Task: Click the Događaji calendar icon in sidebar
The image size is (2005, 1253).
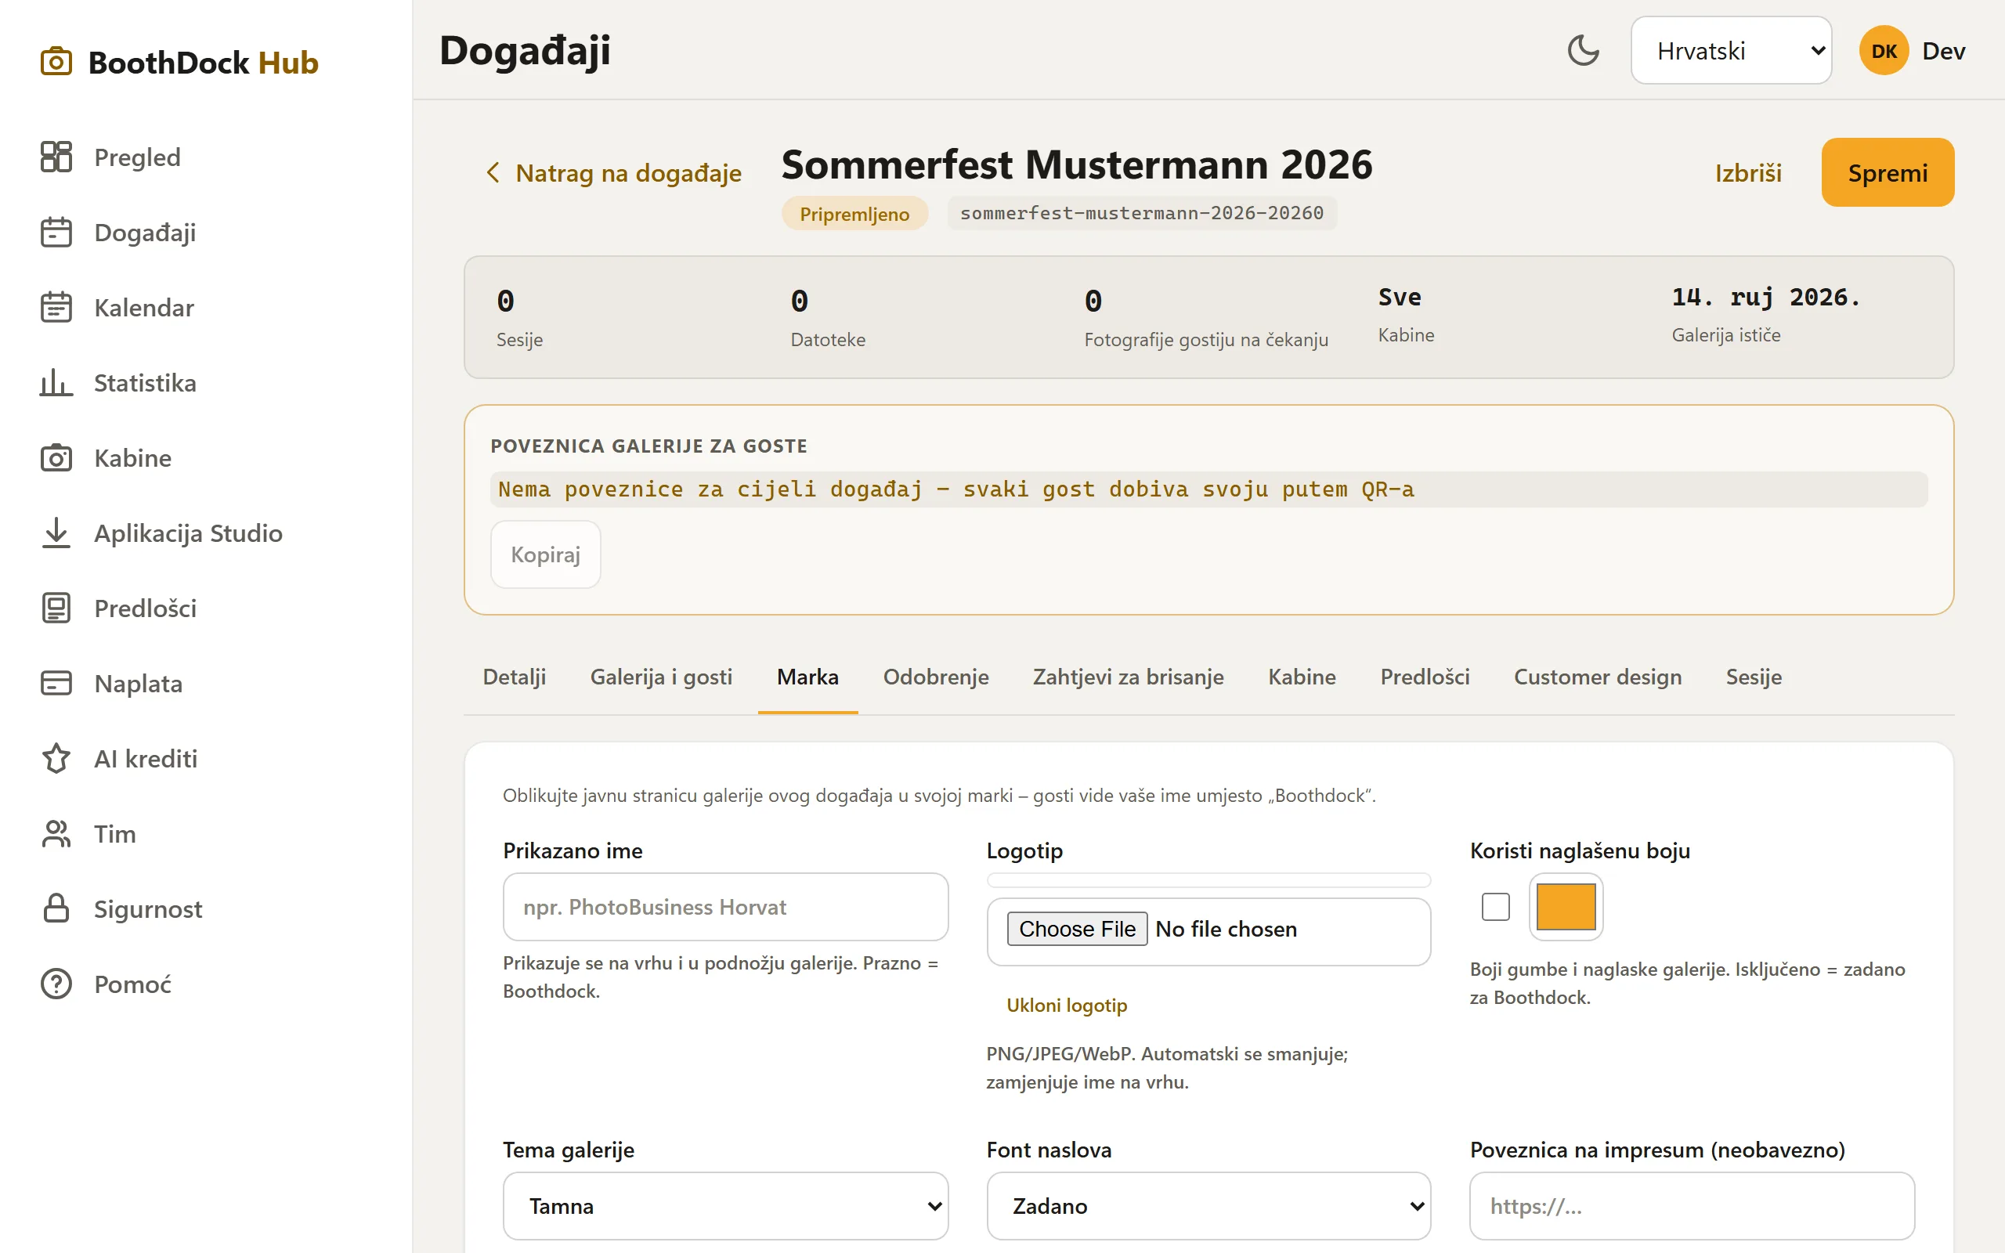Action: pos(56,232)
